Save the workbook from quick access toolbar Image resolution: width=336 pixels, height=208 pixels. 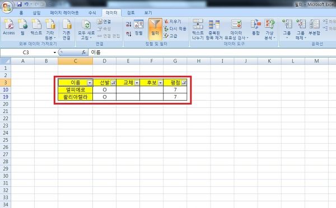(x=20, y=4)
